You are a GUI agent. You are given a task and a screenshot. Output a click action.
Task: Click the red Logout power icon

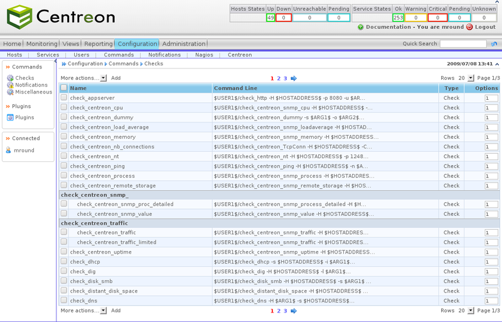pos(469,28)
